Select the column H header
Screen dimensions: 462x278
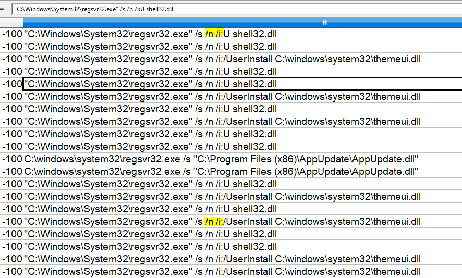click(242, 23)
